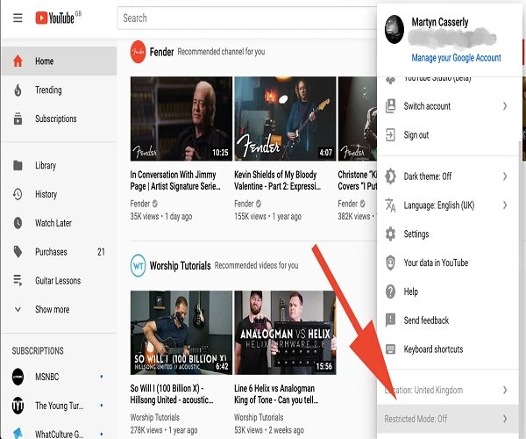The image size is (526, 439).
Task: Click Fender name under Jimmy Page video
Action: (x=140, y=204)
